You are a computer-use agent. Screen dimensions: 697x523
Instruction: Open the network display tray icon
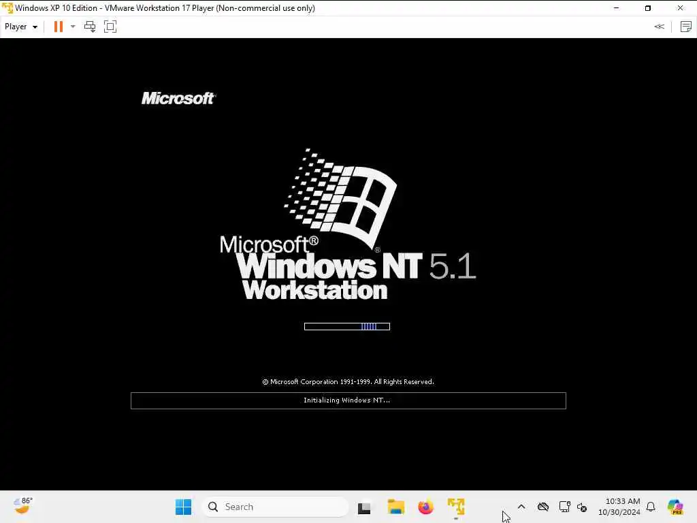pyautogui.click(x=564, y=507)
